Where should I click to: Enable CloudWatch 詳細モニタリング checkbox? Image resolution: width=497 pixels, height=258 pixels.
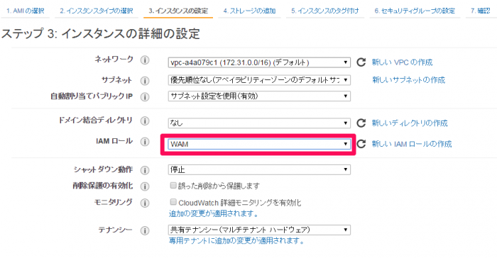pos(173,202)
